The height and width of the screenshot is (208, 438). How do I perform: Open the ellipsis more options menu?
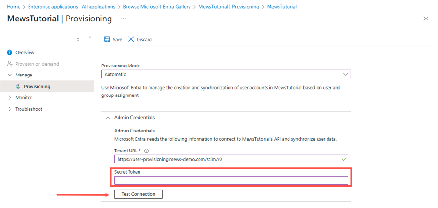123,19
